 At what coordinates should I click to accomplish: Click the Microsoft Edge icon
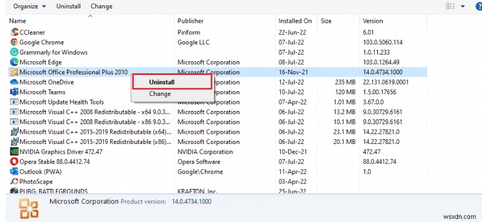(14, 62)
